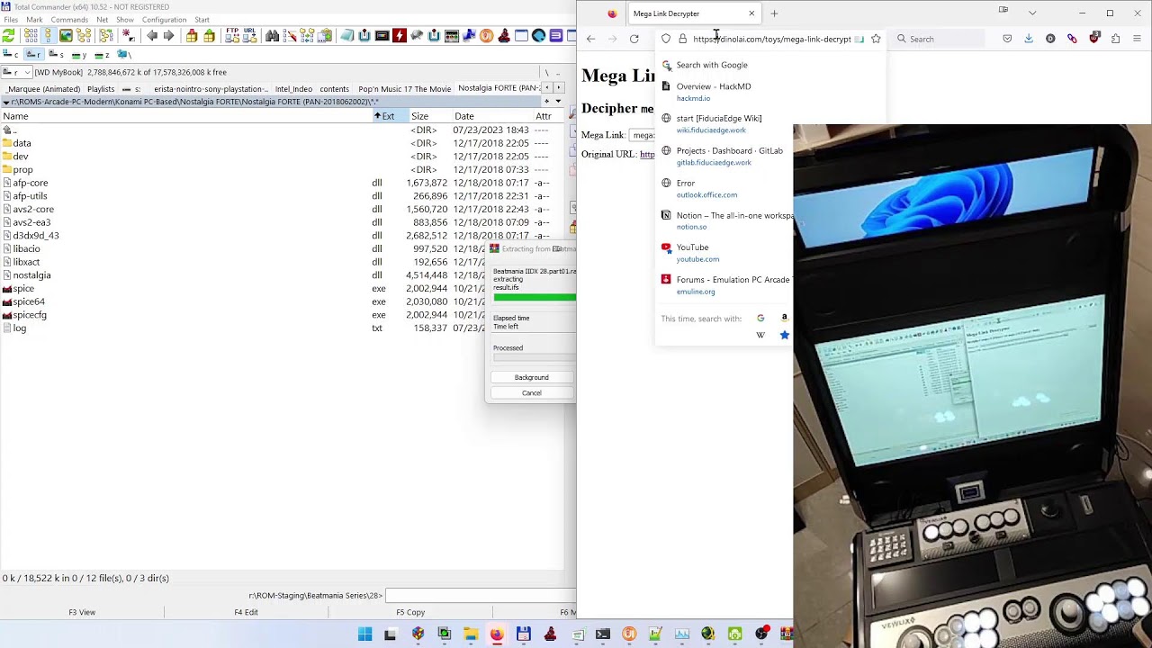Click the F3 View button
The width and height of the screenshot is (1152, 648).
click(x=82, y=612)
